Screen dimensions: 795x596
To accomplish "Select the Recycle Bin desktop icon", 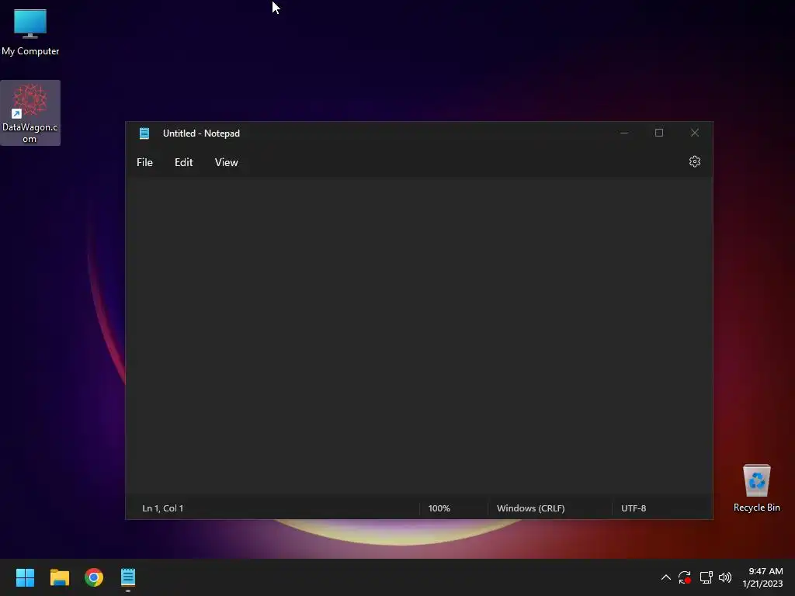I will [x=756, y=488].
